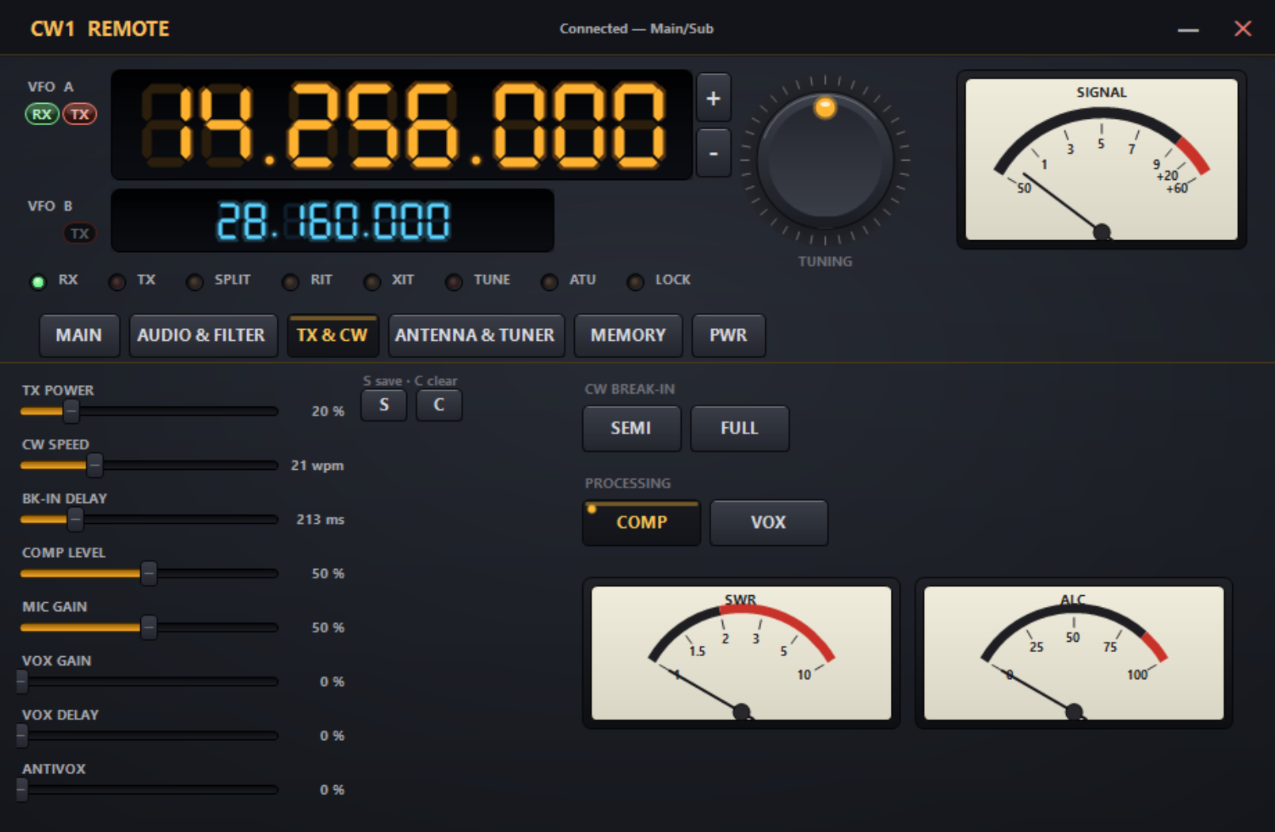Toggle the ATU status LED

pos(550,282)
